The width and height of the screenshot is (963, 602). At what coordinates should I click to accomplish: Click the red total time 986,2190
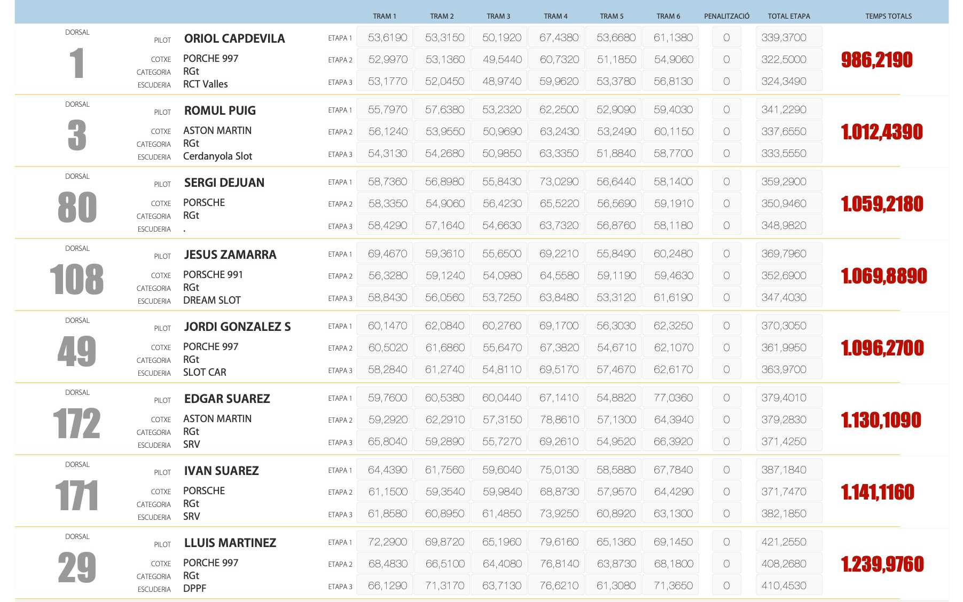876,60
